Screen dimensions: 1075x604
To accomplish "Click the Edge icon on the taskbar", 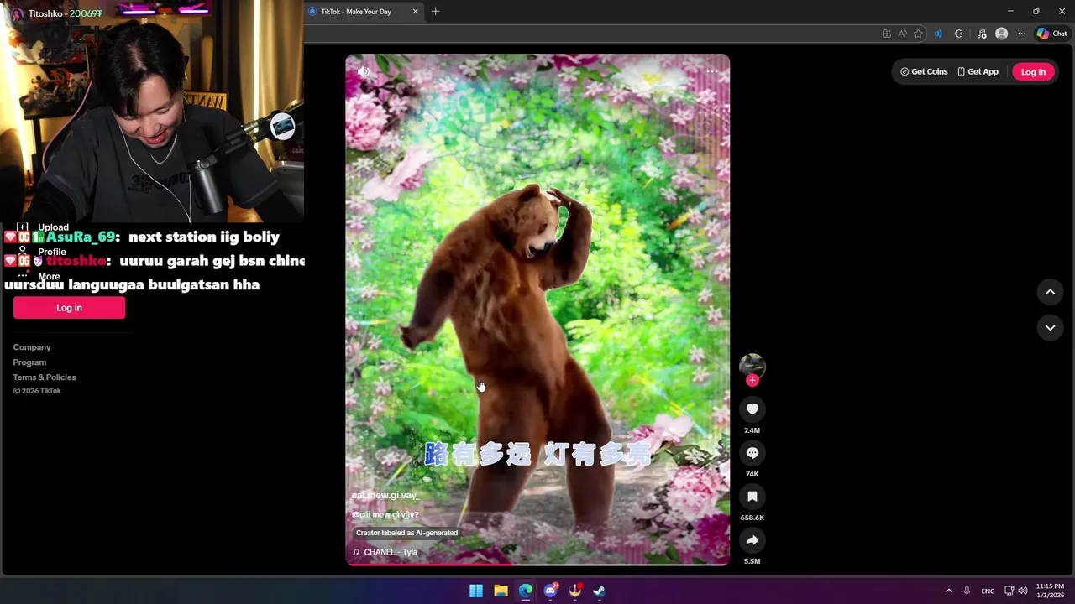I will 526,591.
